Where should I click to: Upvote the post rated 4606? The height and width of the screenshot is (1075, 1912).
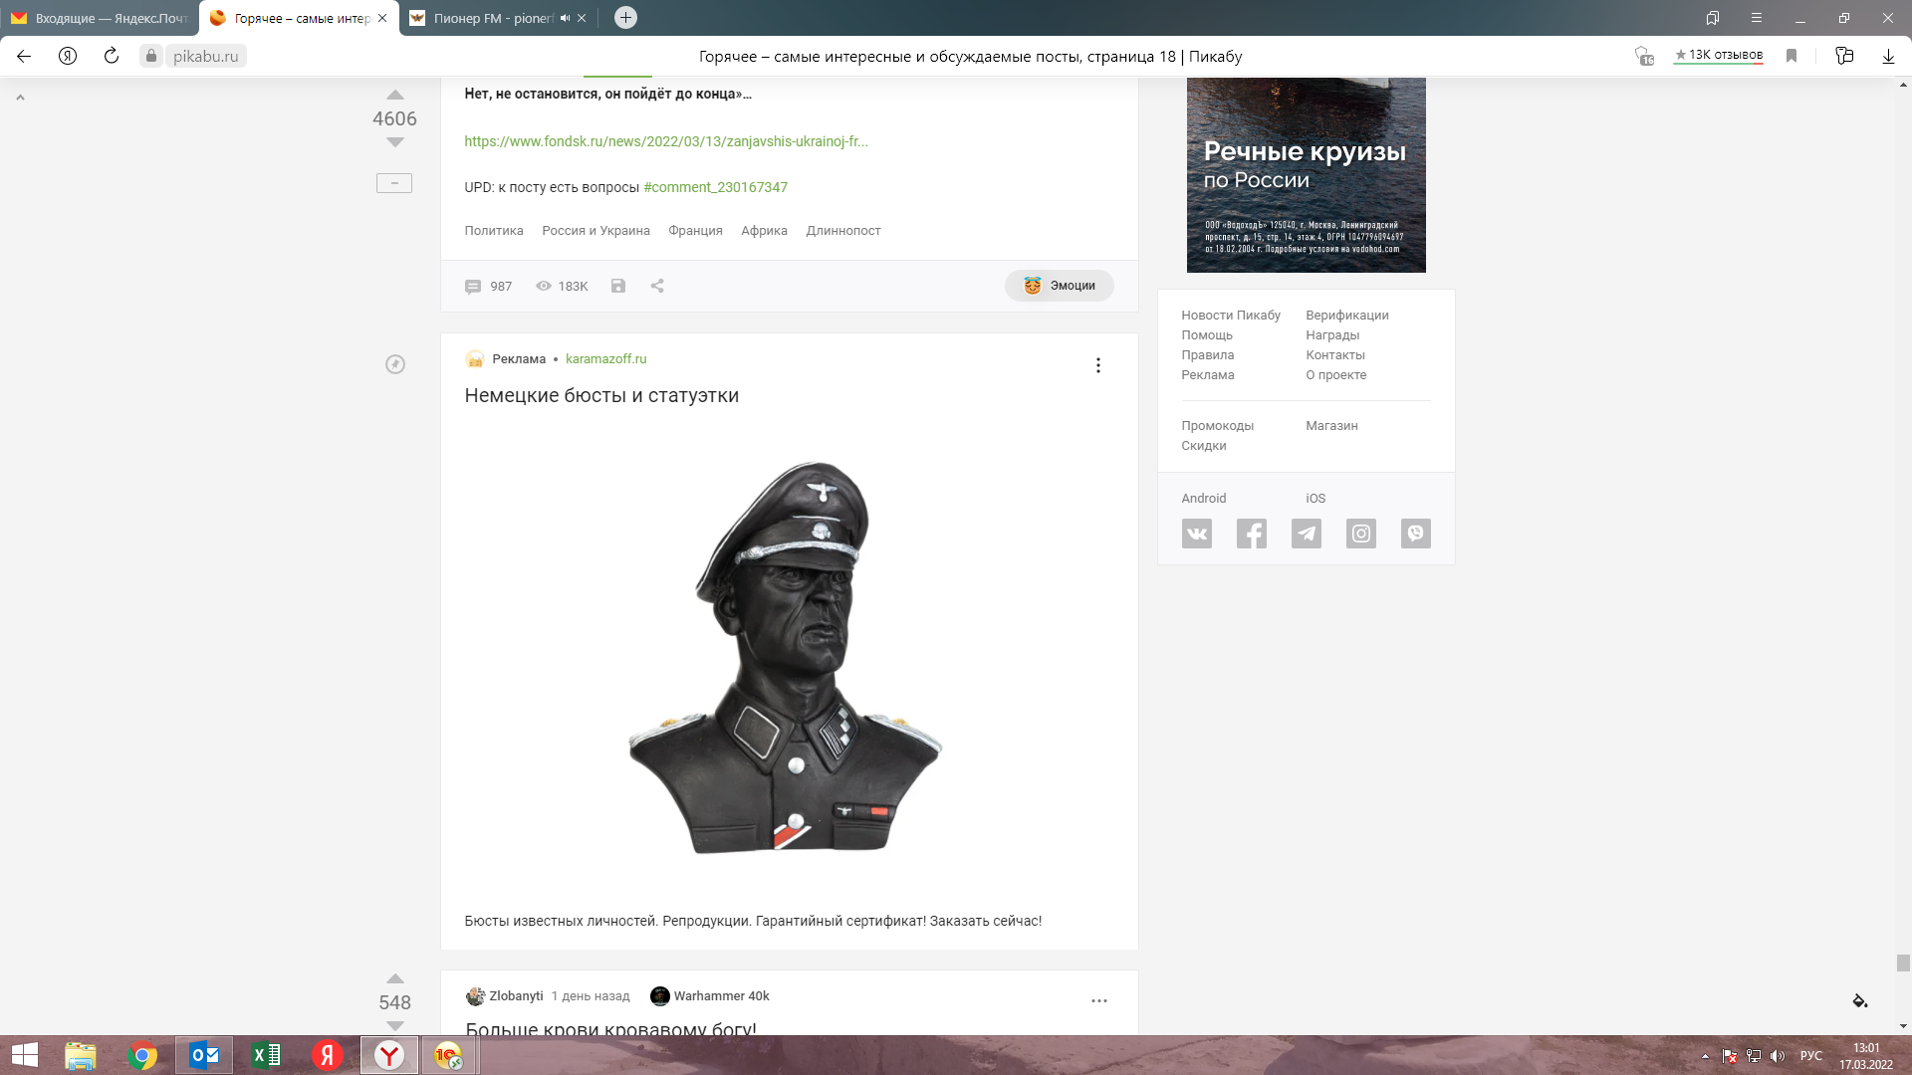(x=394, y=96)
